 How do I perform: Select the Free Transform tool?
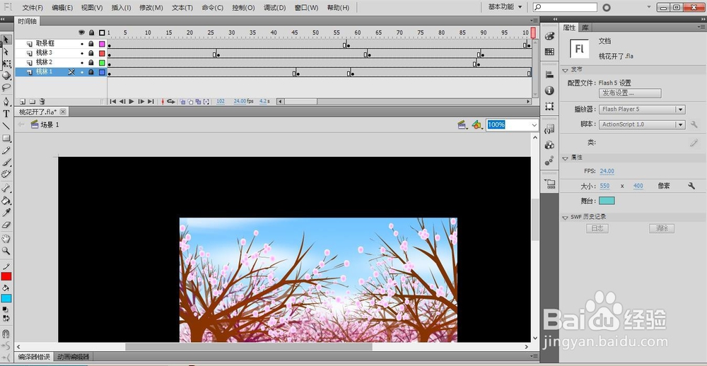[x=6, y=64]
